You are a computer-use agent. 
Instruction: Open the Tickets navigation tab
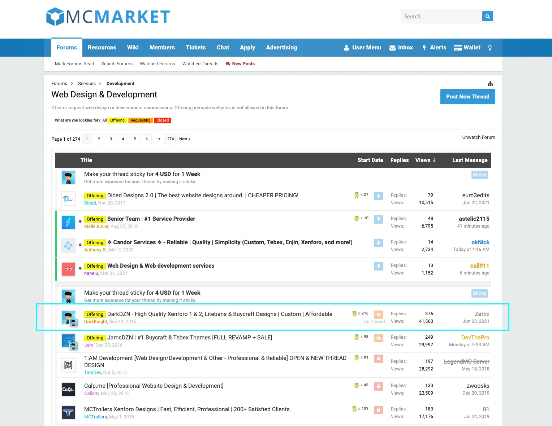pyautogui.click(x=195, y=48)
